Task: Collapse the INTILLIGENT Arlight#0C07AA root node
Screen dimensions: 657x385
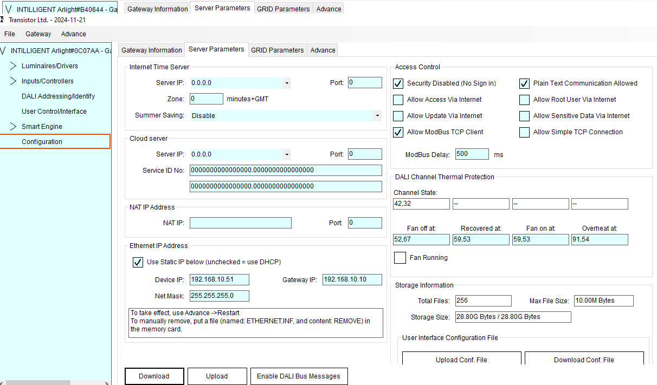Action: [x=4, y=51]
